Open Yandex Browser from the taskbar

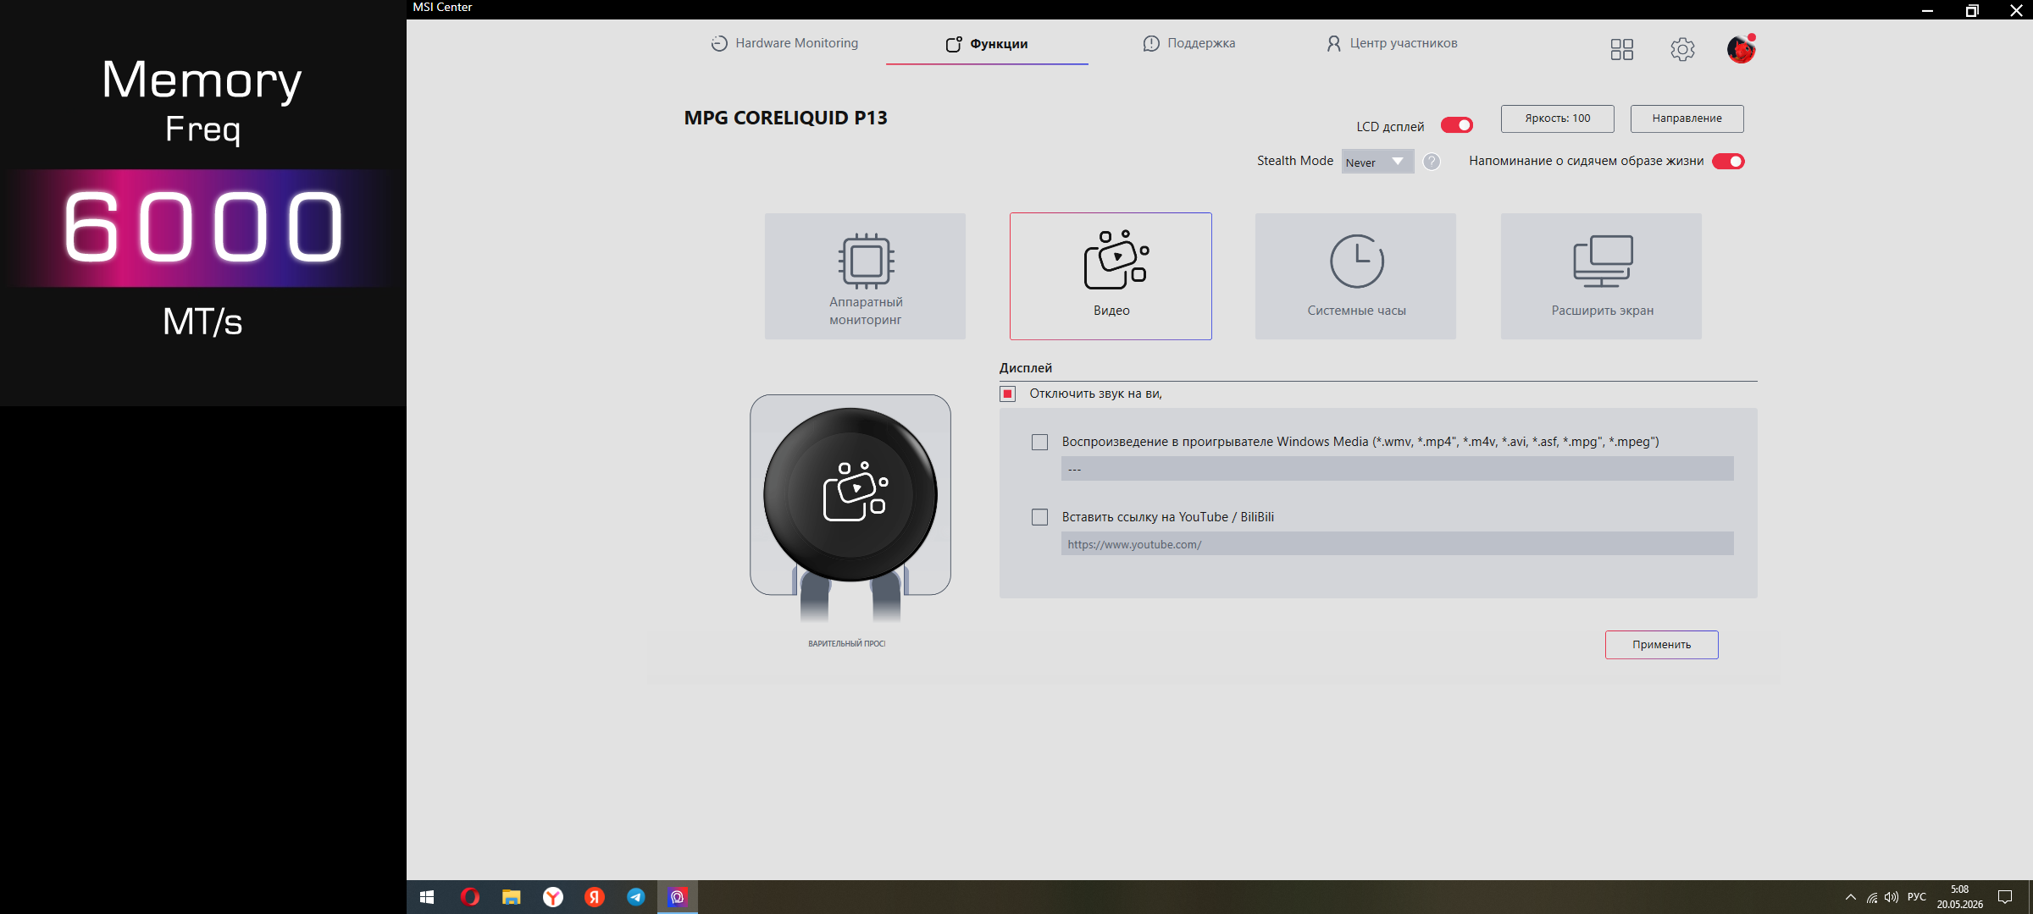pyautogui.click(x=552, y=897)
